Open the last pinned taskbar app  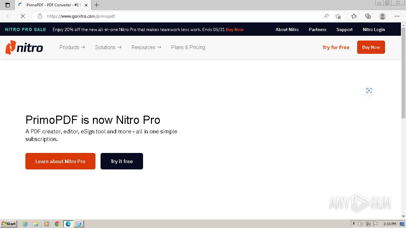(x=79, y=224)
